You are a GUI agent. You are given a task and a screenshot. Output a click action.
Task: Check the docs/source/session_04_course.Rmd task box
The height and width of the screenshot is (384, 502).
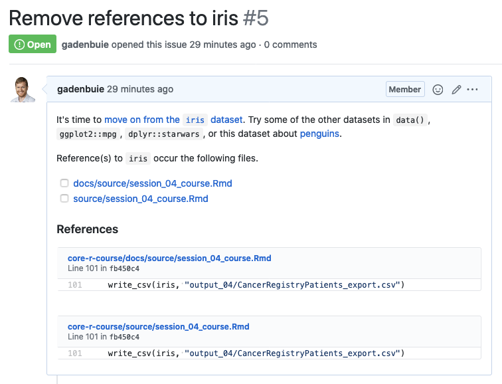click(64, 183)
